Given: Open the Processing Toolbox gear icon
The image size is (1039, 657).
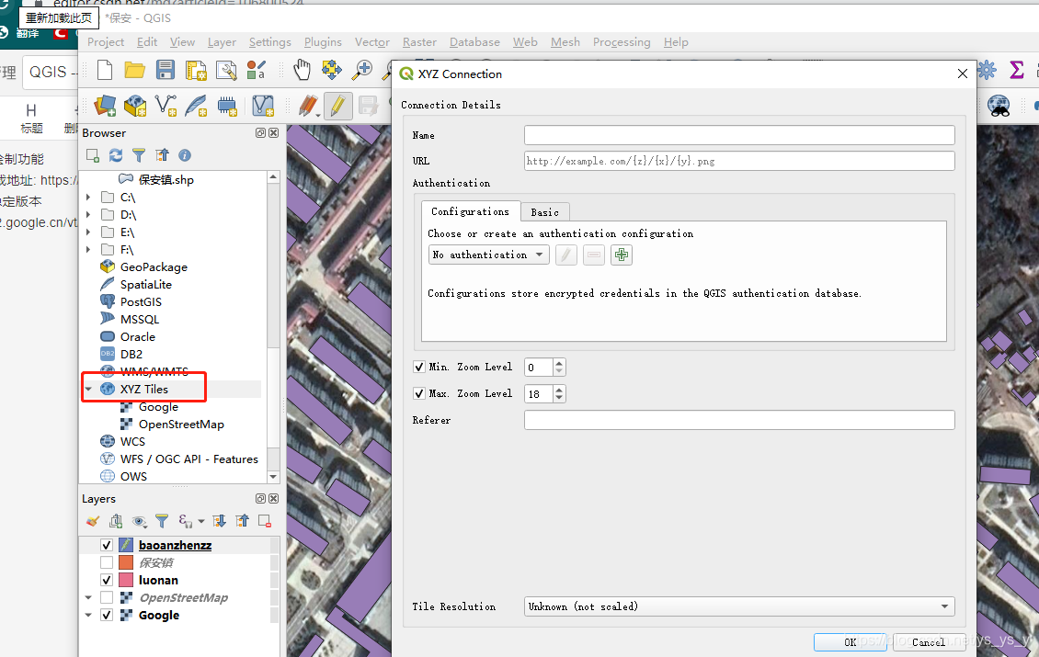Looking at the screenshot, I should (987, 70).
